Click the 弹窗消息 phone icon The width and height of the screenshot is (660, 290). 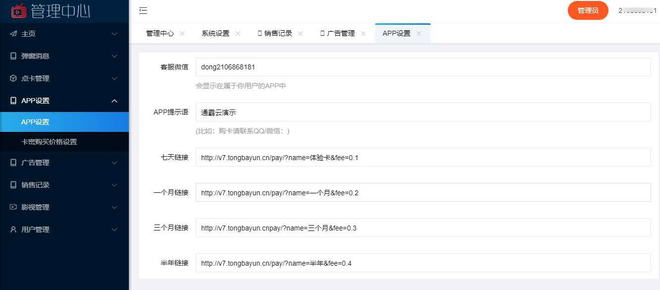[12, 56]
